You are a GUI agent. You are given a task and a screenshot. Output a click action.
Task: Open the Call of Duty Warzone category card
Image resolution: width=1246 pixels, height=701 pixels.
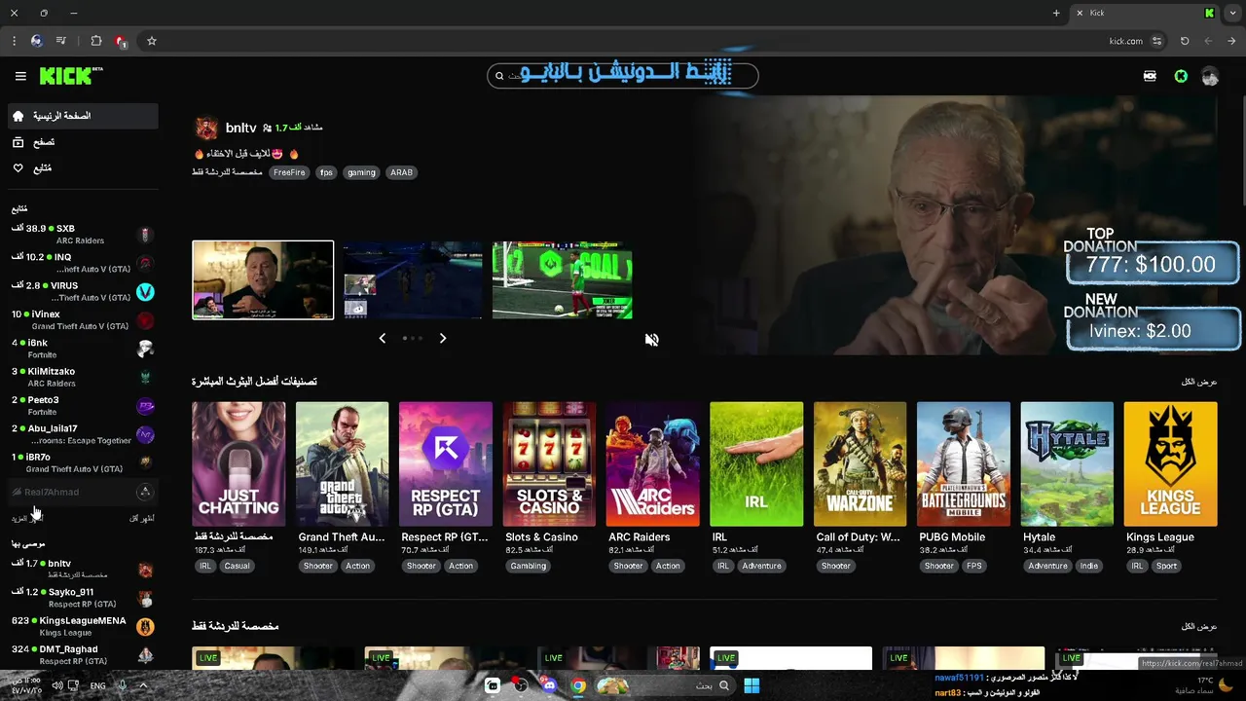[860, 464]
